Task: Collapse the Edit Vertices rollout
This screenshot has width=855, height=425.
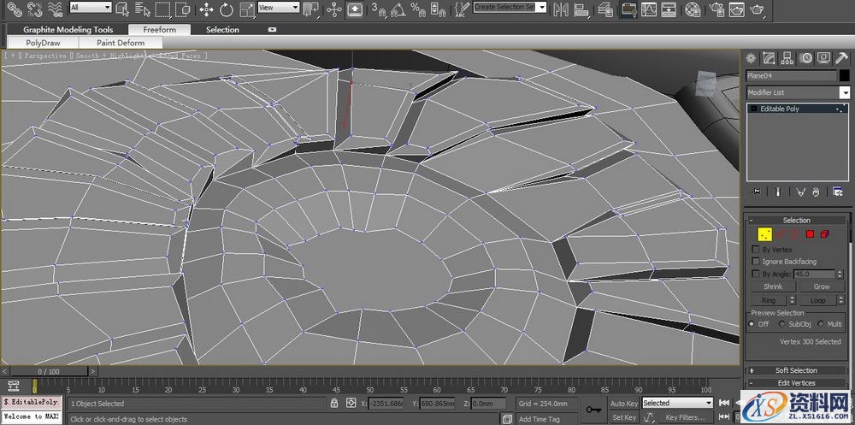Action: click(797, 383)
